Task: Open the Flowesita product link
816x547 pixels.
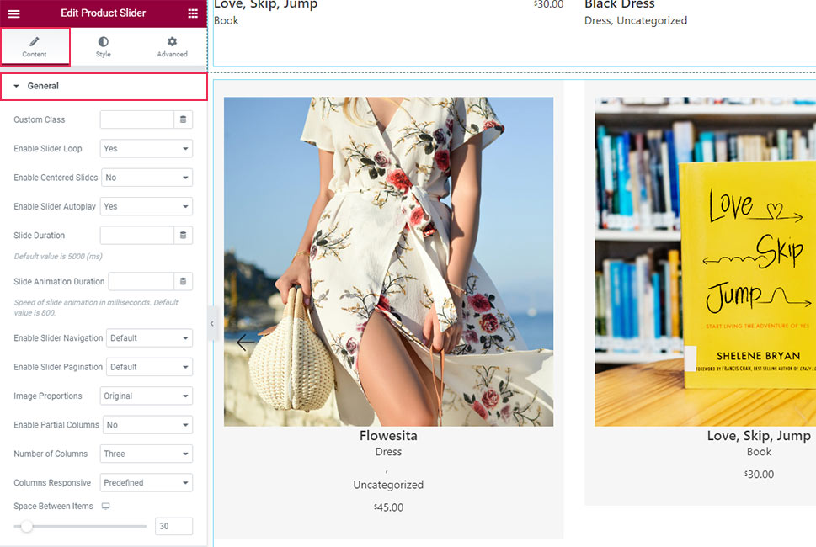Action: [x=388, y=436]
